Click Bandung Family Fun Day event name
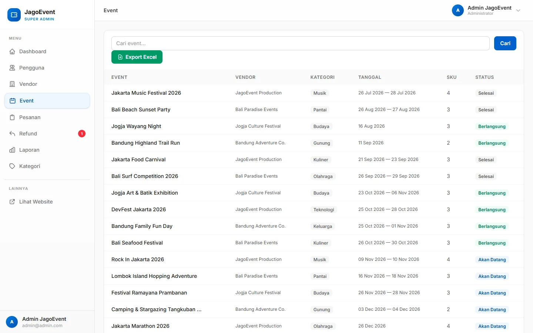533x333 pixels. click(142, 226)
